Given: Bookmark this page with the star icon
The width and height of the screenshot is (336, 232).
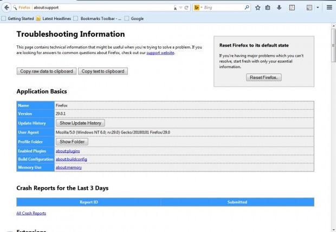Looking at the screenshot, I should 257,8.
